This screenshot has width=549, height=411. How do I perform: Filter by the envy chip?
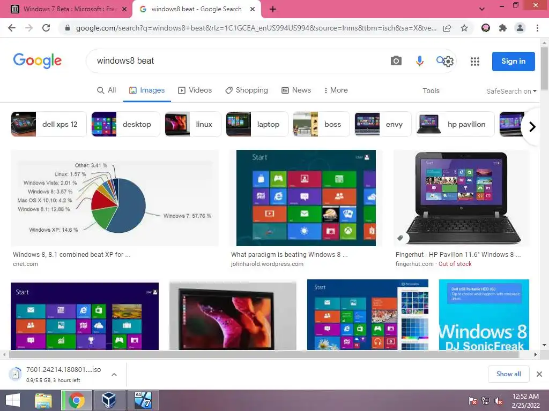383,124
